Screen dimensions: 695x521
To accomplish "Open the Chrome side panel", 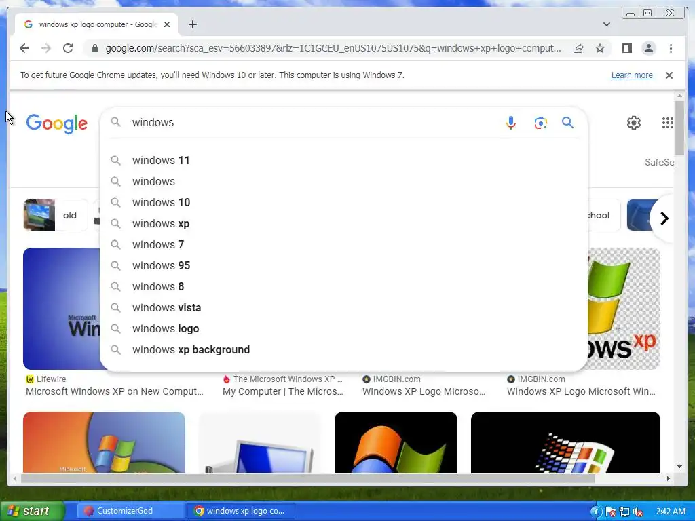I will tap(626, 48).
